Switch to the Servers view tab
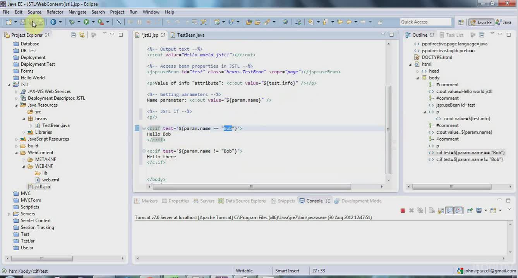The image size is (518, 278). (x=204, y=201)
